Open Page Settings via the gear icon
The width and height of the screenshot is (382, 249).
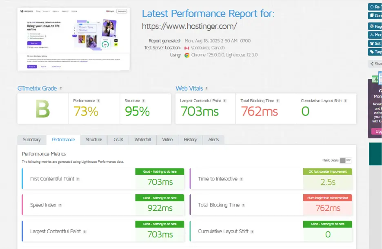point(372,26)
